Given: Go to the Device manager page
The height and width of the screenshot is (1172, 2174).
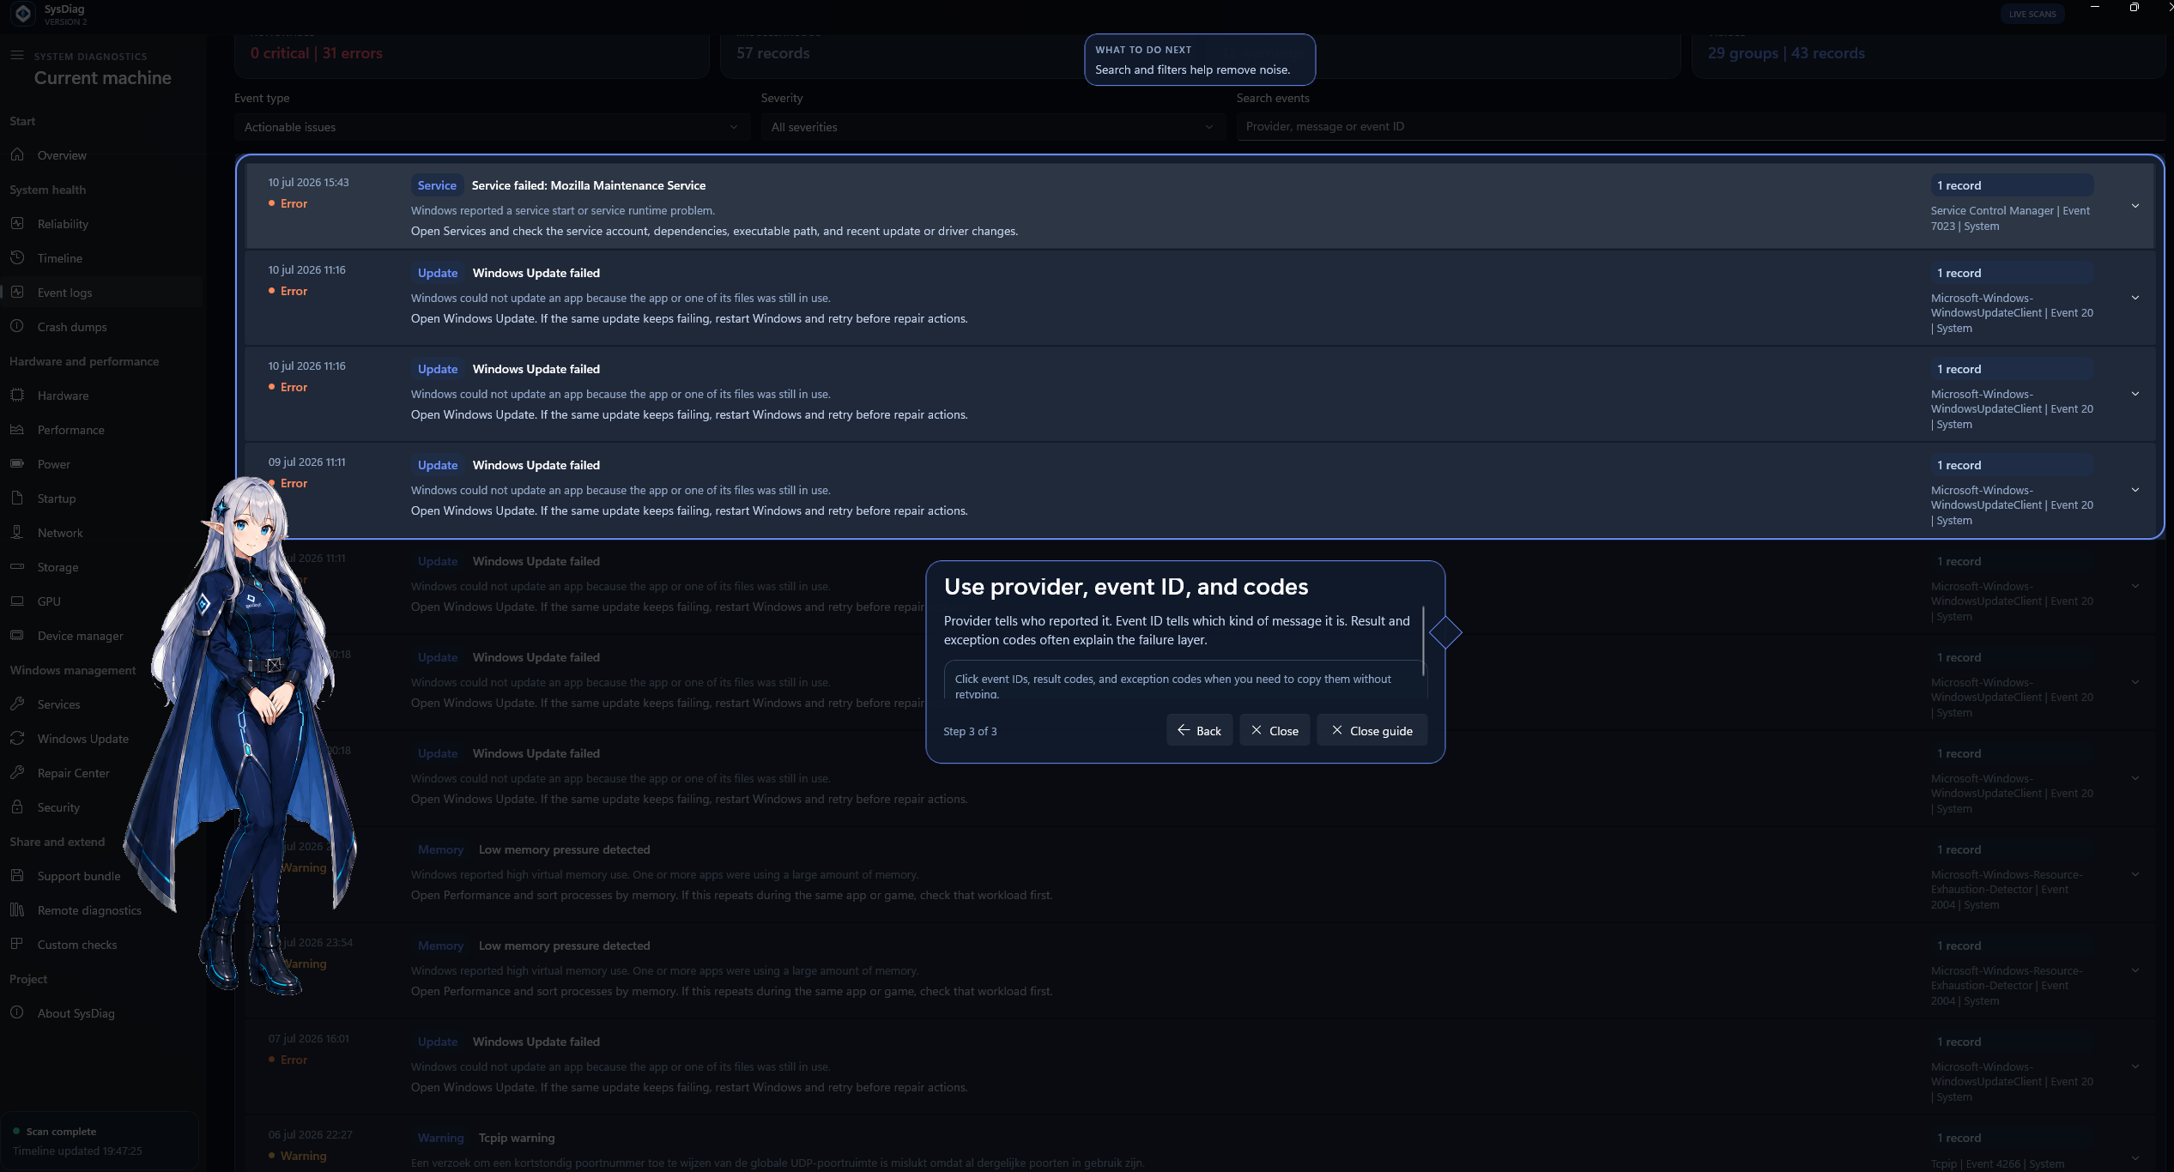Looking at the screenshot, I should click(x=81, y=636).
